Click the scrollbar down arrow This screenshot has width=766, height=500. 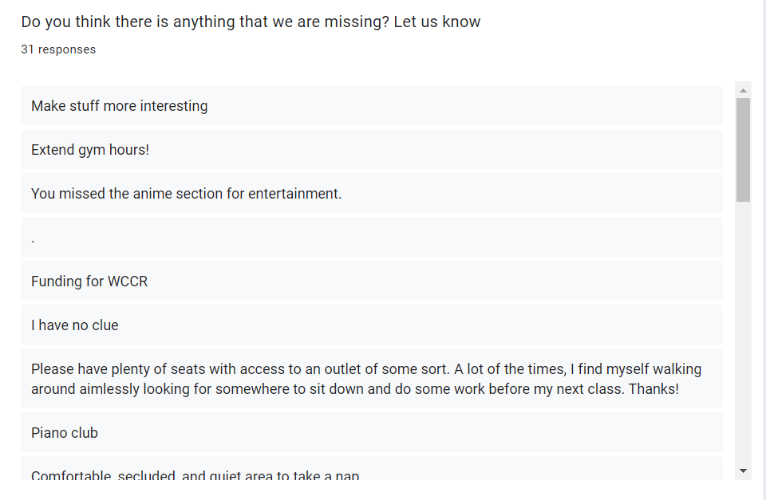click(743, 470)
